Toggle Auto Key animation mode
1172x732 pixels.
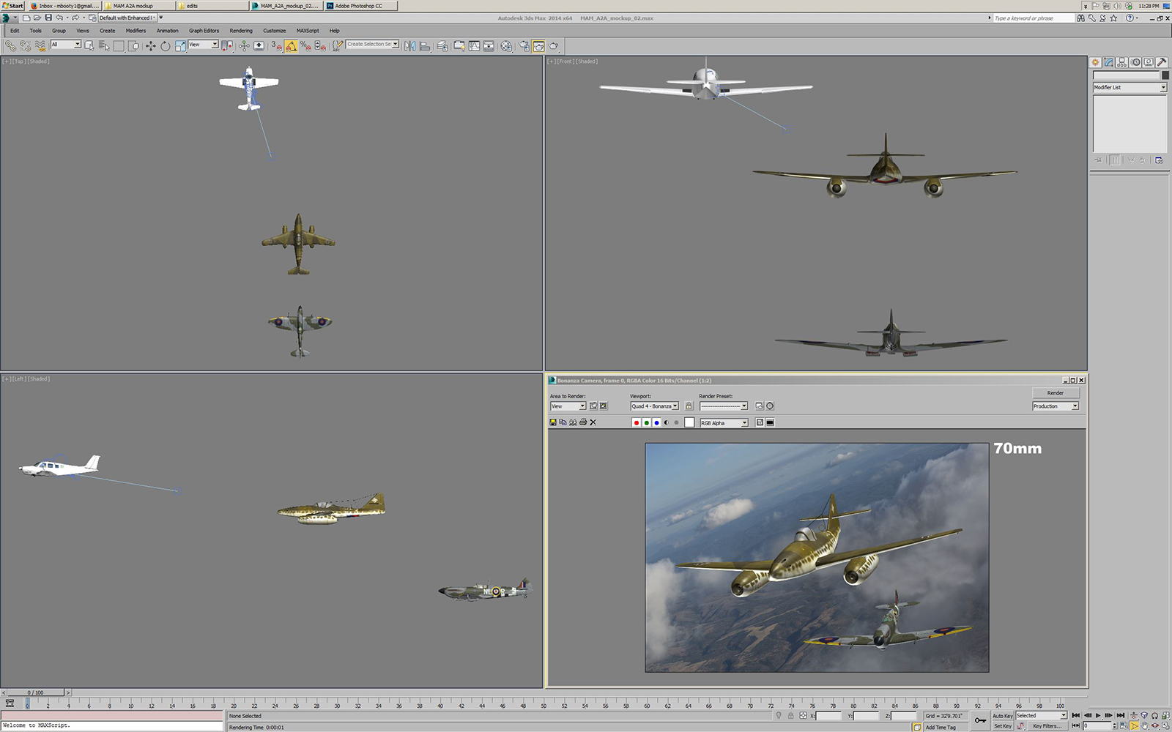click(1002, 716)
